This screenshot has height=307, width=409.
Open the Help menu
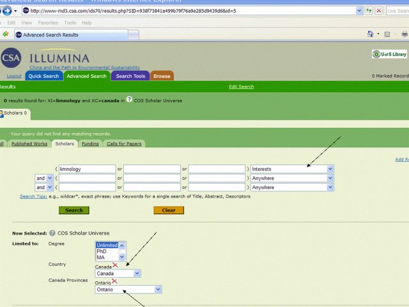click(87, 23)
